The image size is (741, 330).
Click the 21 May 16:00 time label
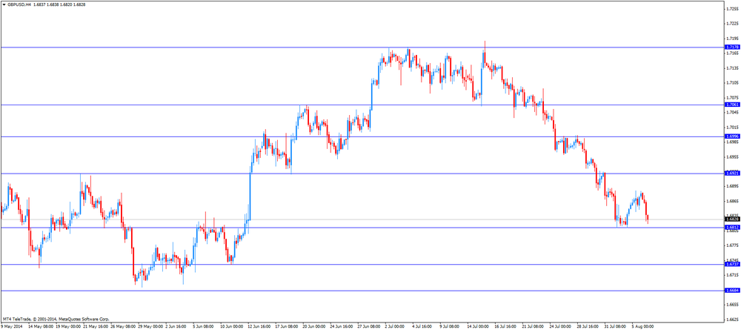(x=96, y=326)
